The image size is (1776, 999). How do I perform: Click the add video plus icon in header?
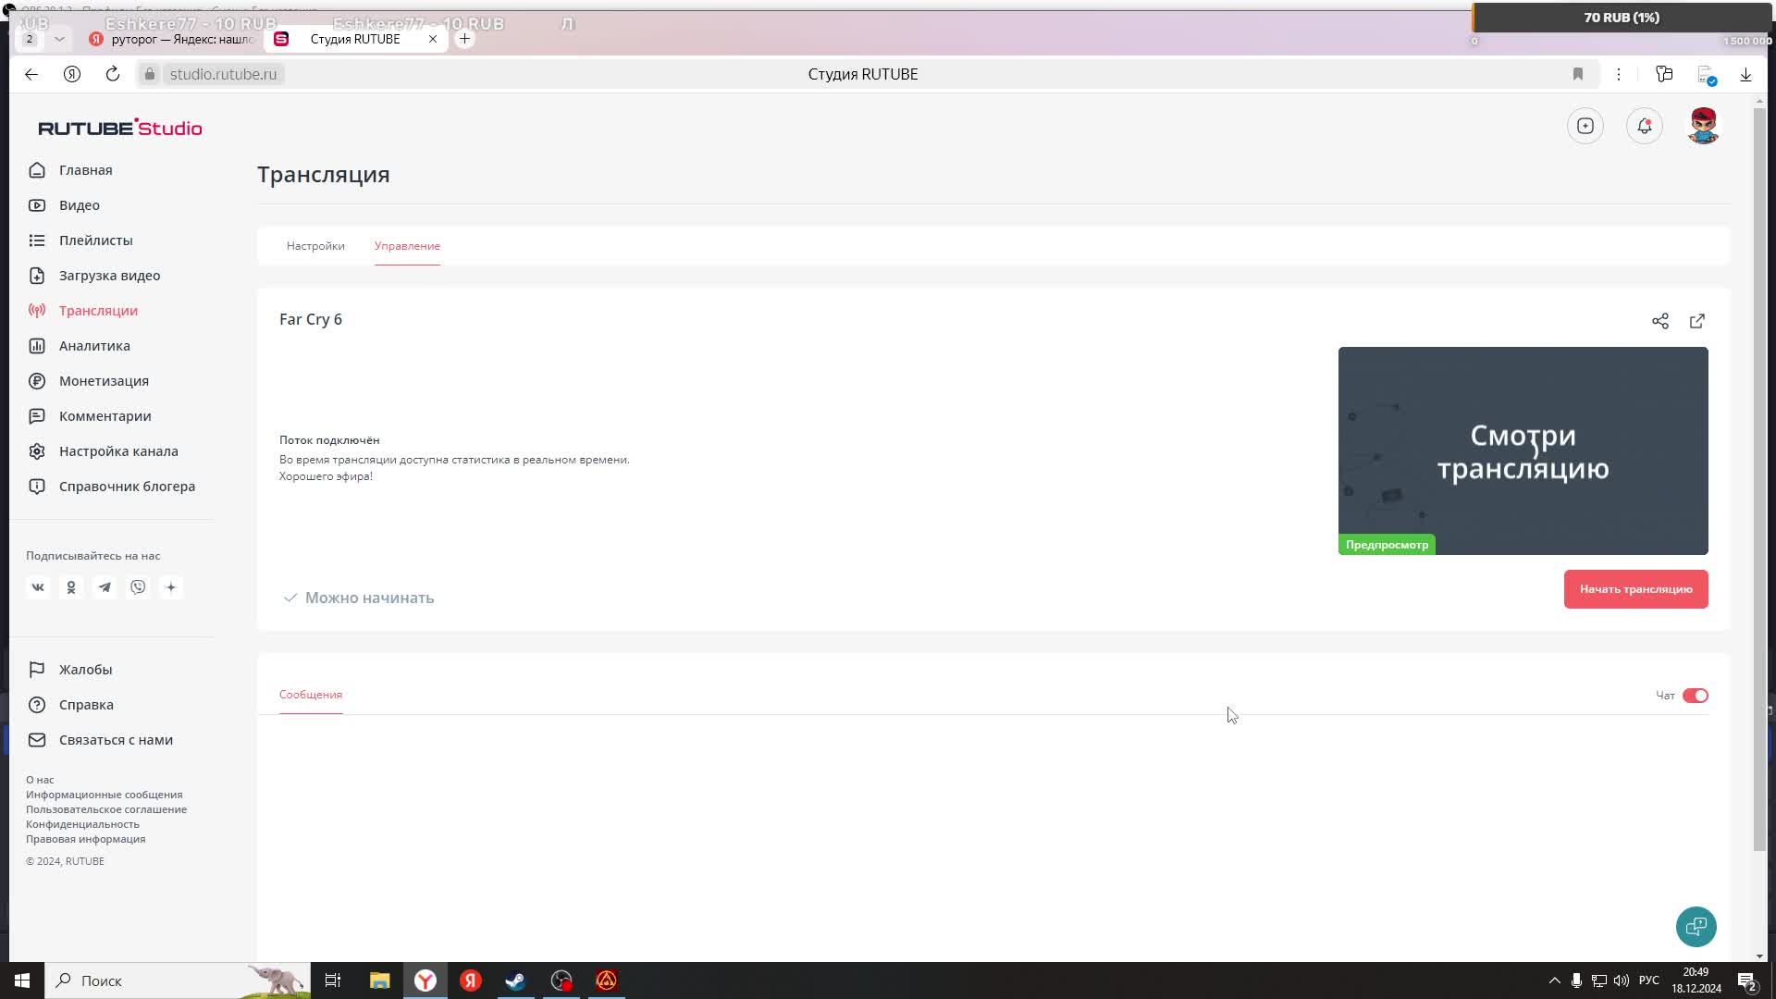pyautogui.click(x=1585, y=126)
